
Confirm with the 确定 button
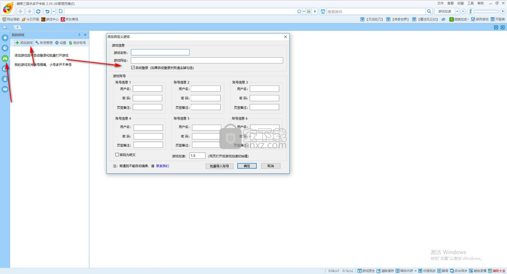[x=247, y=166]
